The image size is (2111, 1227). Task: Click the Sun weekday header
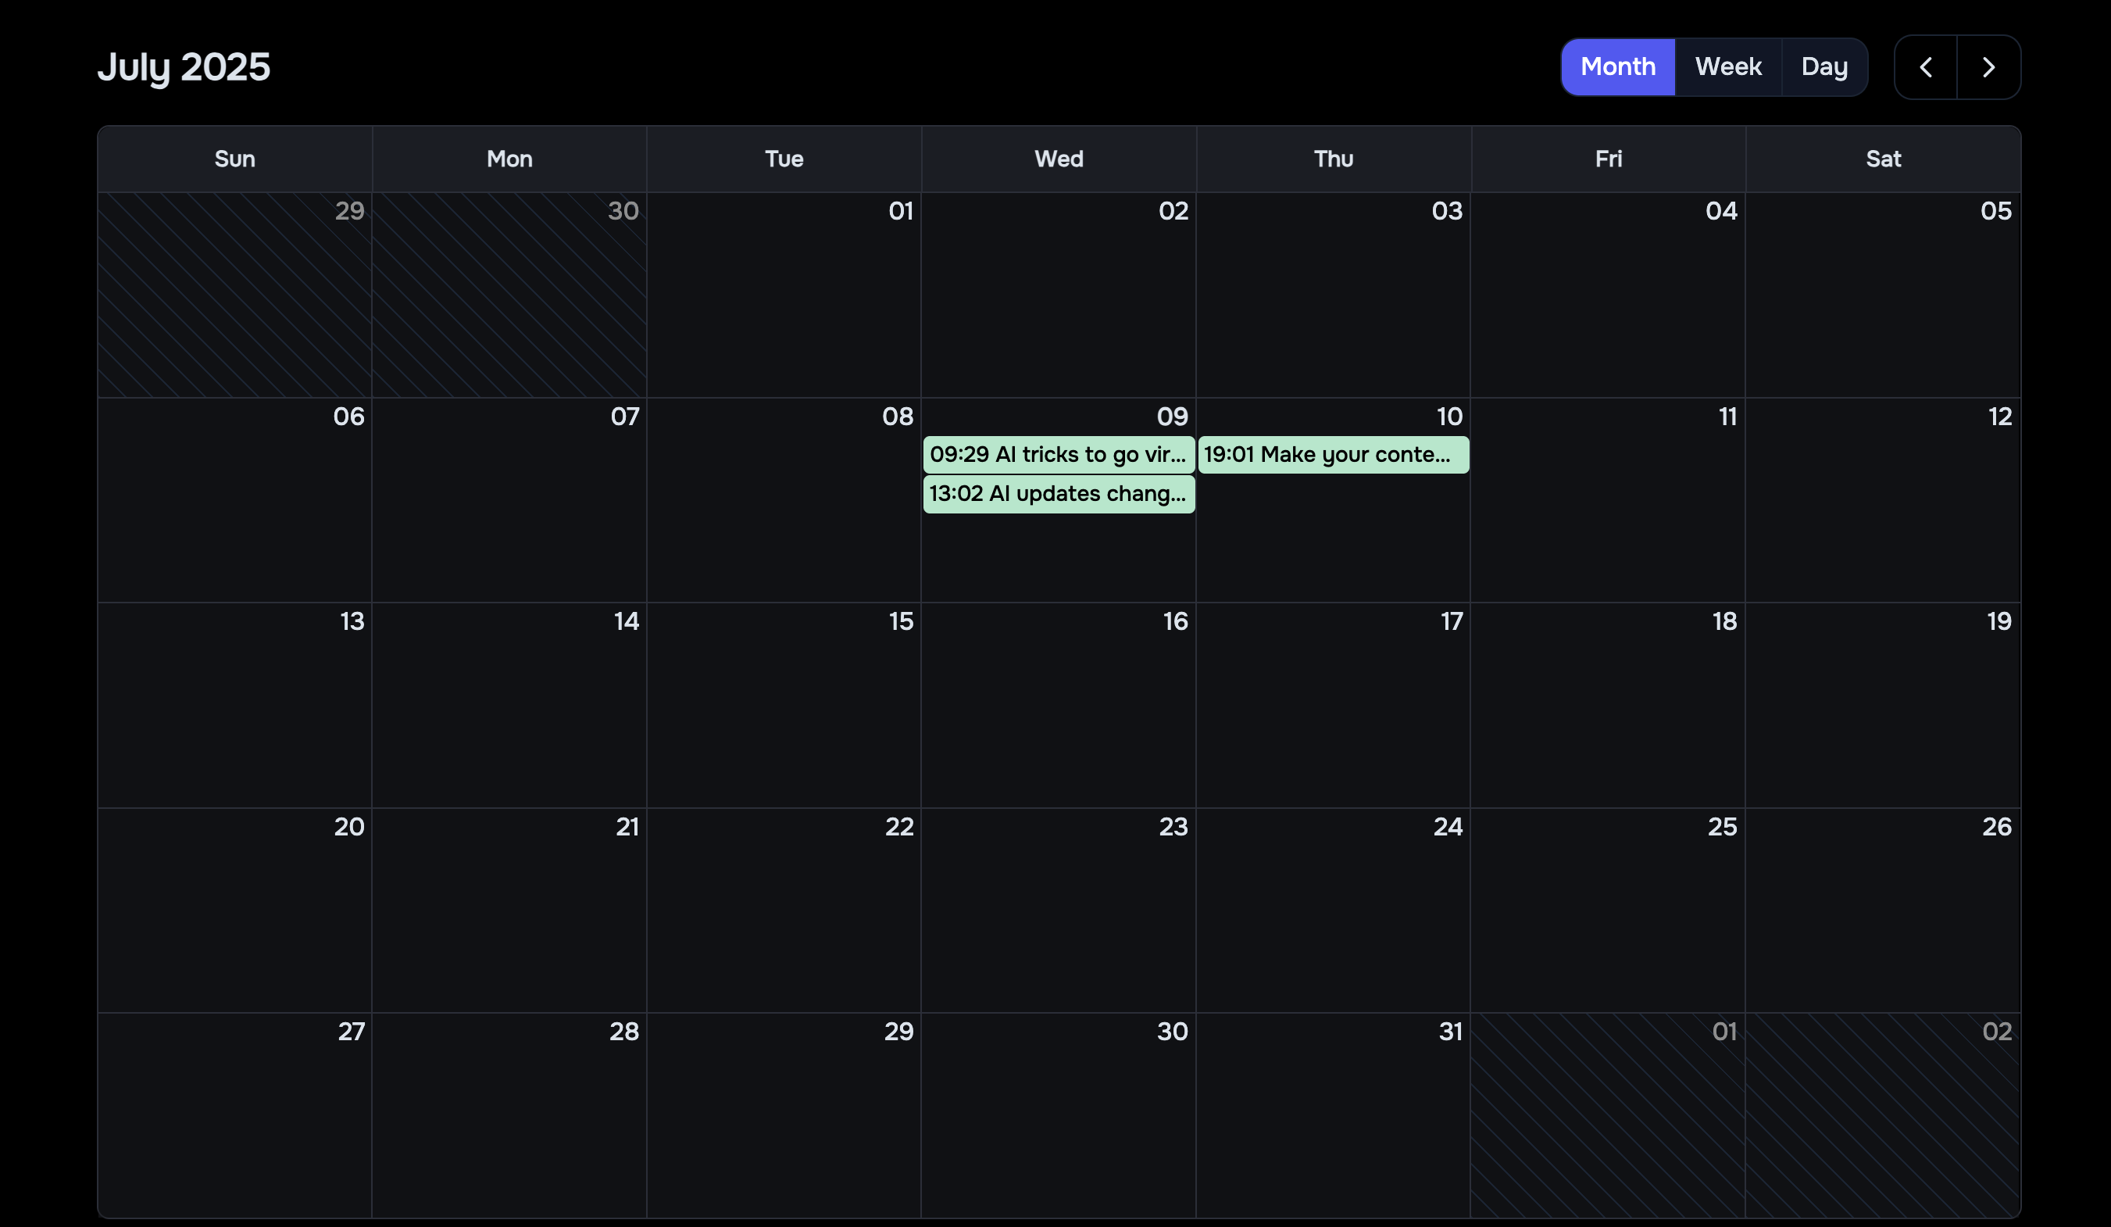tap(235, 159)
